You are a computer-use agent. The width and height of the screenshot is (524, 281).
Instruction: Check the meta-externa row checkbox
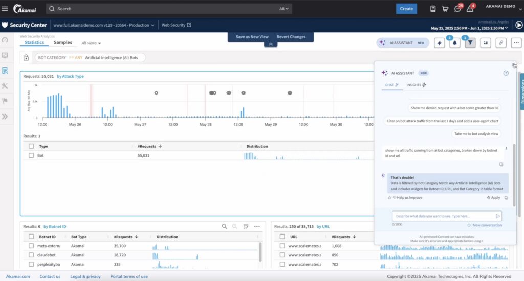[31, 246]
